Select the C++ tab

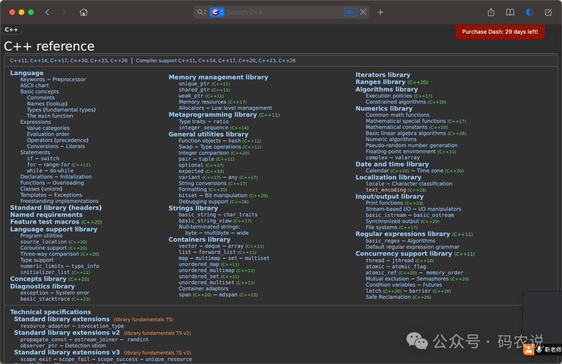click(11, 30)
